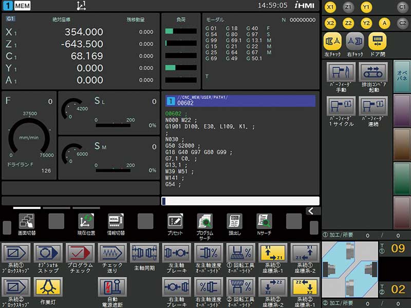Click the program progress bar below the code

(x=240, y=201)
